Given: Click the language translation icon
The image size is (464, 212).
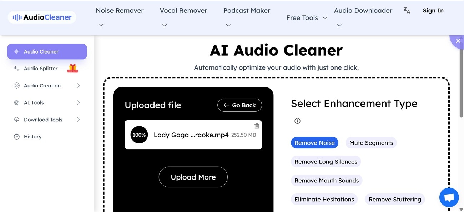Looking at the screenshot, I should [x=407, y=11].
